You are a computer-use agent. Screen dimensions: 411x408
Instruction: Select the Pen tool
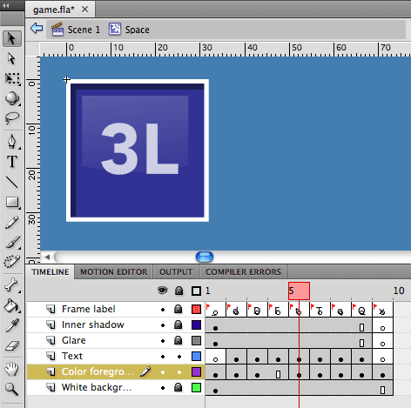point(12,141)
